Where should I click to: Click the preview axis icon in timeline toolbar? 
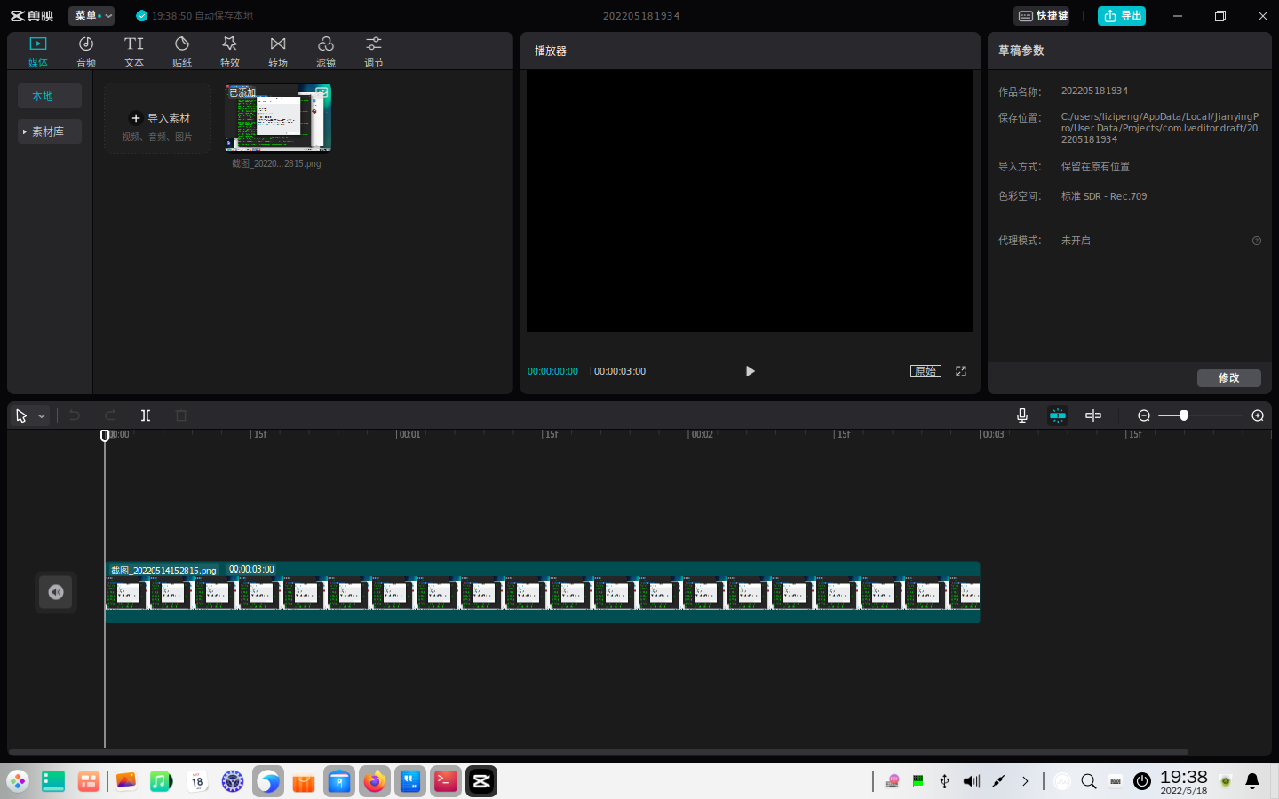pyautogui.click(x=1093, y=415)
